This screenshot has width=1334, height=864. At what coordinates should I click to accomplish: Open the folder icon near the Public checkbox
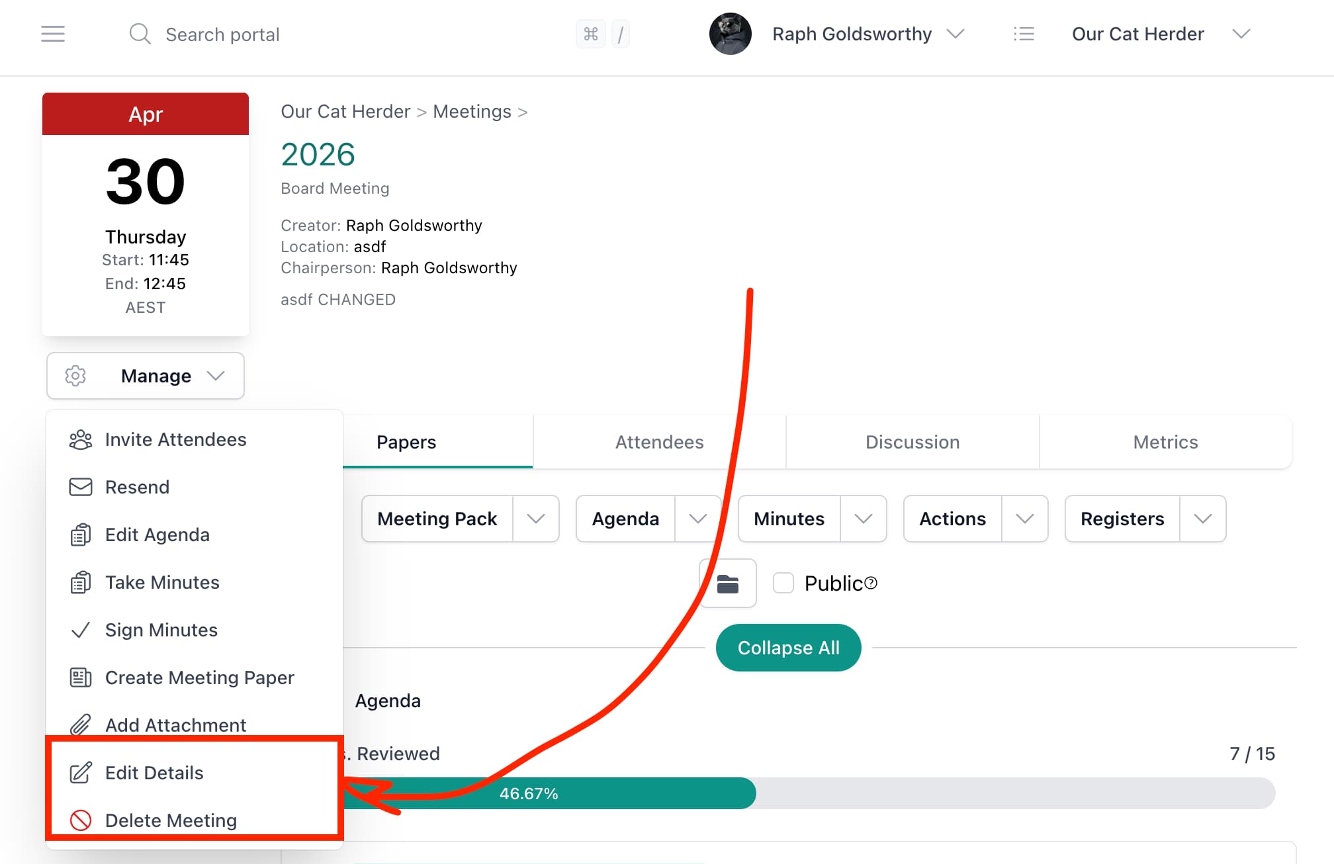pyautogui.click(x=727, y=583)
